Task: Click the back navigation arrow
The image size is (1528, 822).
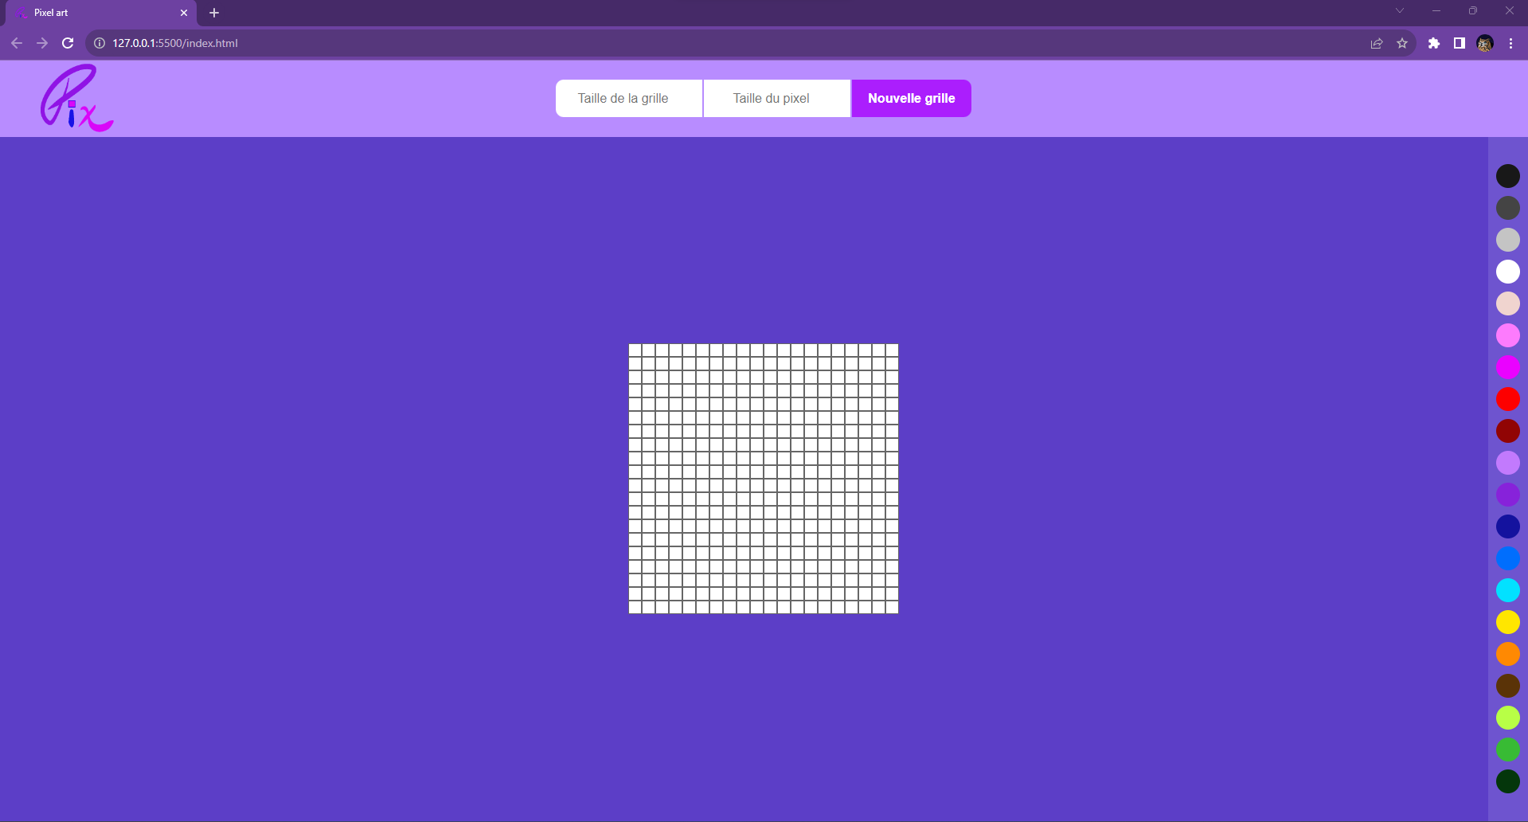Action: click(17, 43)
